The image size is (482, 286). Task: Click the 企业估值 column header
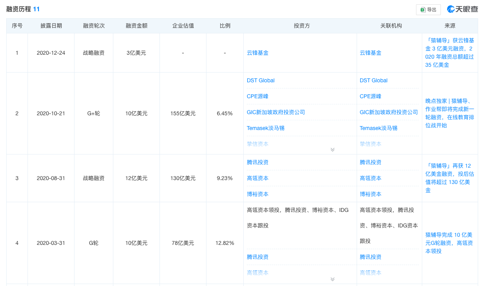click(183, 26)
